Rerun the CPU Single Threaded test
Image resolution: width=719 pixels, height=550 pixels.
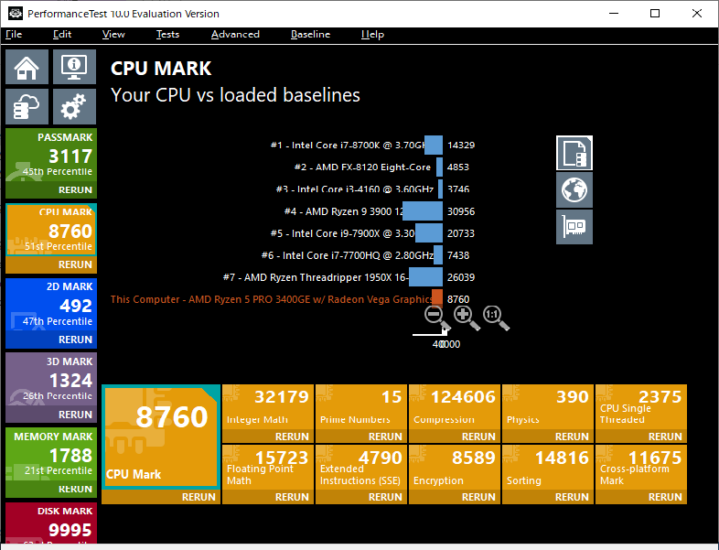point(665,437)
